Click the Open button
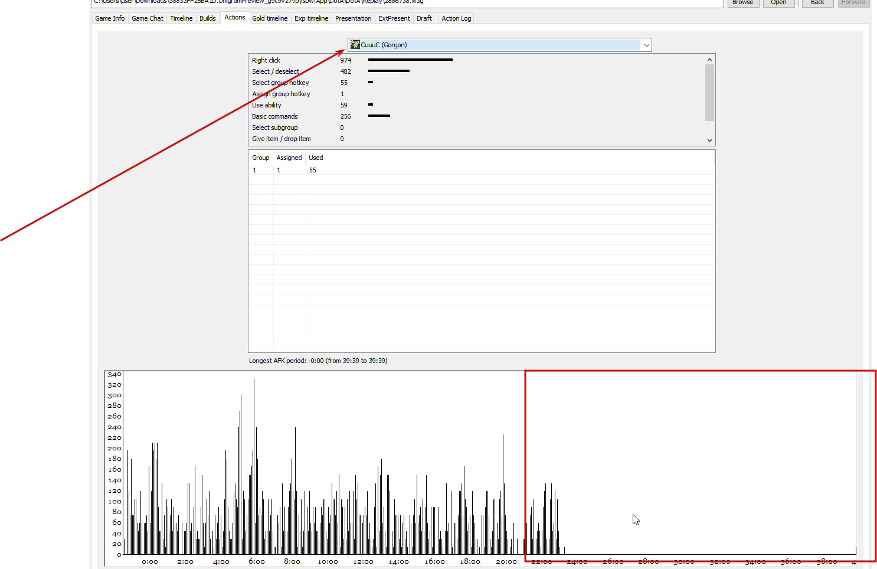877x569 pixels. point(778,2)
